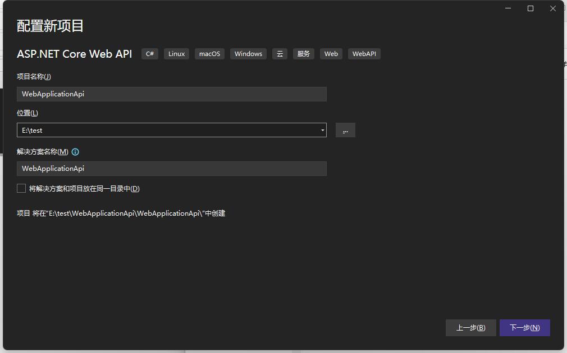Click the info icon beside 解决方案名称
The width and height of the screenshot is (567, 353).
pyautogui.click(x=75, y=152)
